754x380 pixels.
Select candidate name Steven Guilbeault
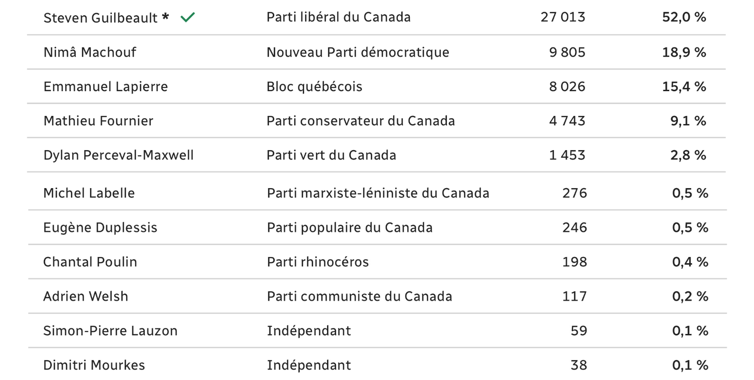click(100, 18)
